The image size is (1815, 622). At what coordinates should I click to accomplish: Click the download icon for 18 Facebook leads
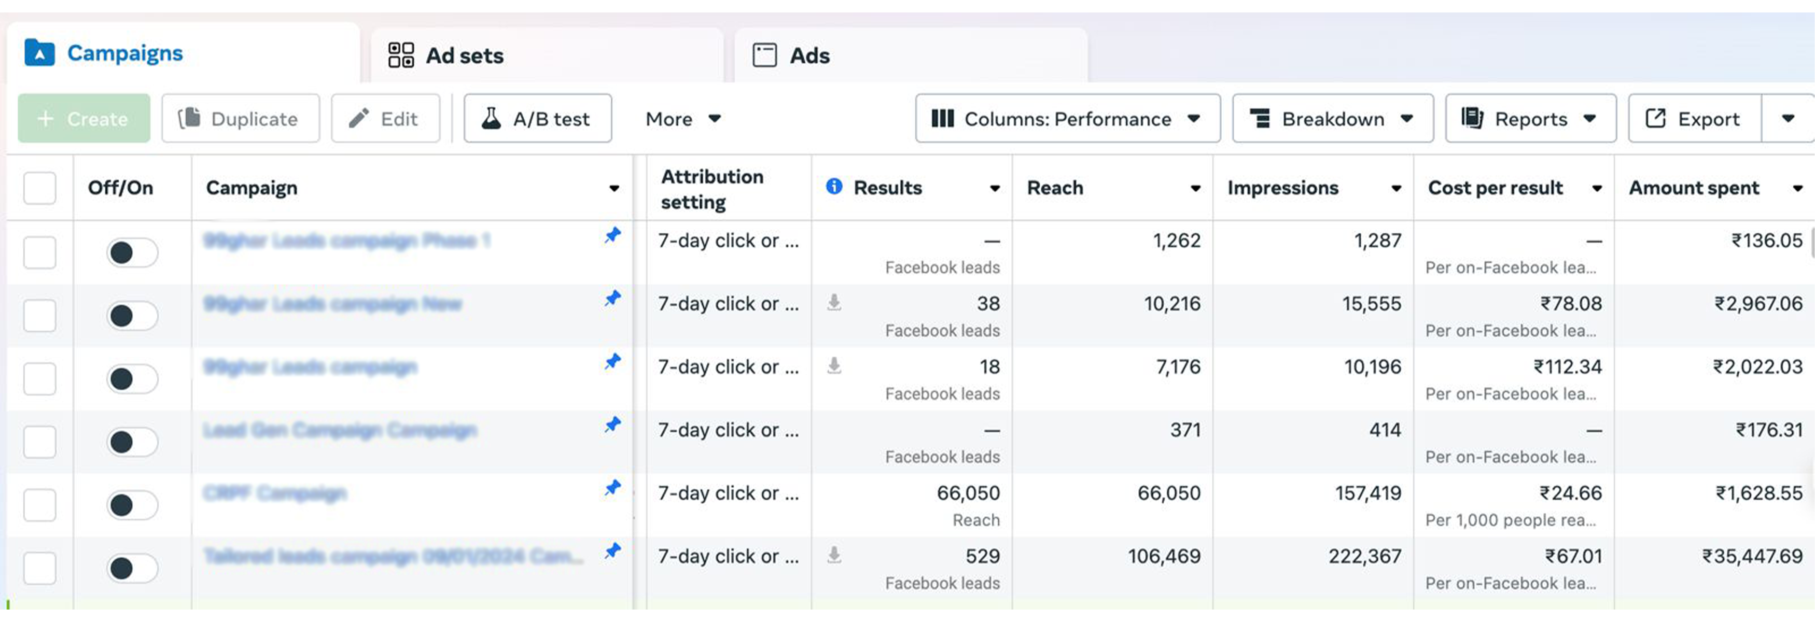(x=834, y=365)
